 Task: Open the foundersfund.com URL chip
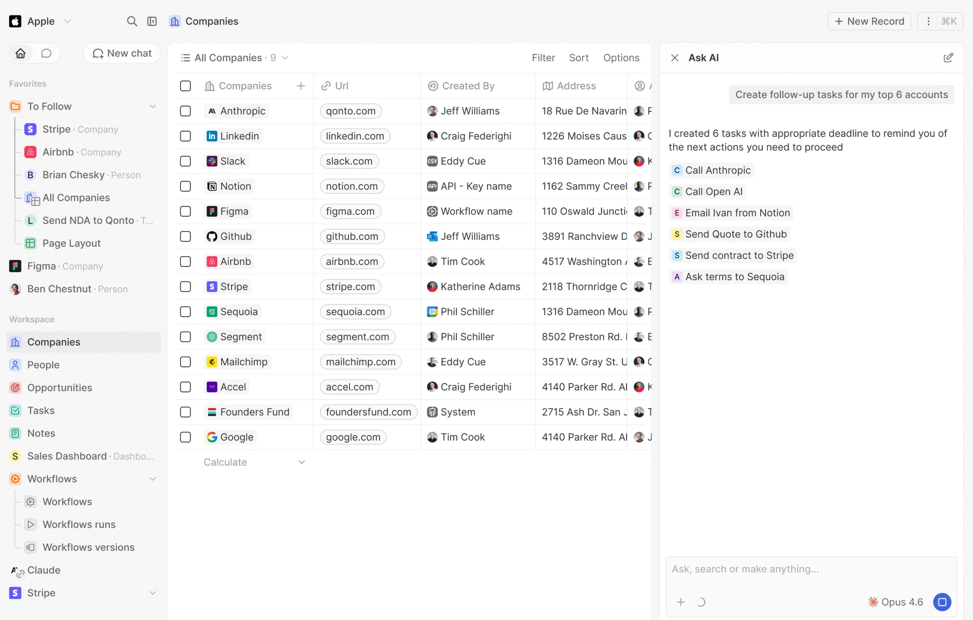click(x=368, y=412)
